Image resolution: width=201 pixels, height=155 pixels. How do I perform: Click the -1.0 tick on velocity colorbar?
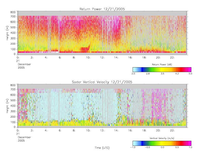pos(133,147)
